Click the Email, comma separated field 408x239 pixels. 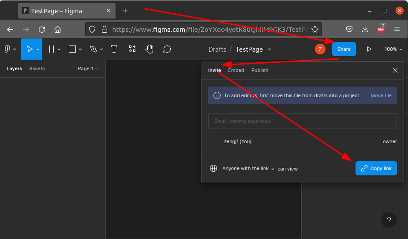coord(302,121)
